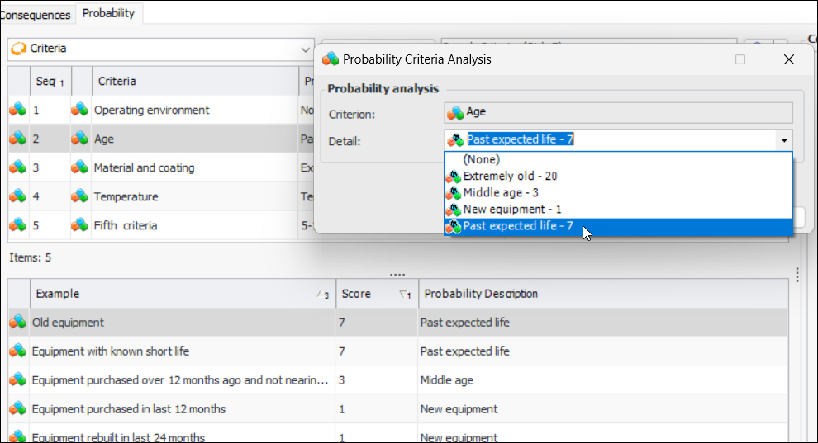This screenshot has height=443, width=818.
Task: Click row icon for Operating environment
Action: [x=17, y=110]
